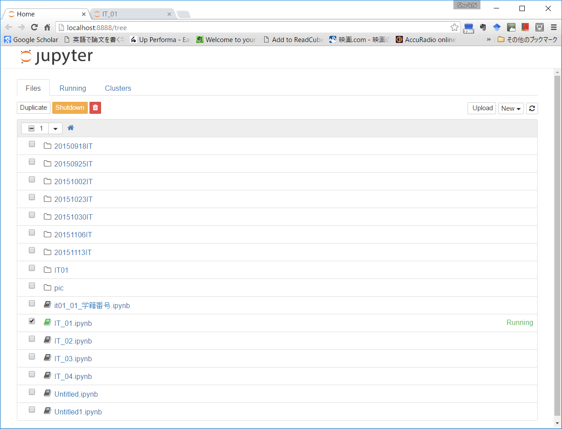Click the Jupyter logo

click(x=57, y=57)
